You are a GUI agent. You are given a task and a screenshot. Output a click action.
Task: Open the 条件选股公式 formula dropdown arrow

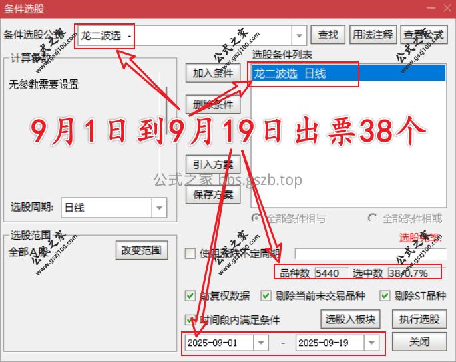click(299, 35)
